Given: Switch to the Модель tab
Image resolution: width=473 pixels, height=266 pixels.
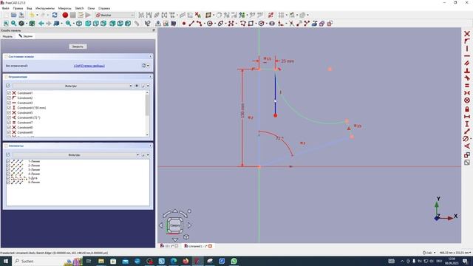Looking at the screenshot, I should [7, 36].
